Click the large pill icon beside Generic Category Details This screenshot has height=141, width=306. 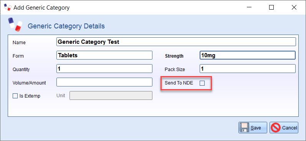(15, 25)
